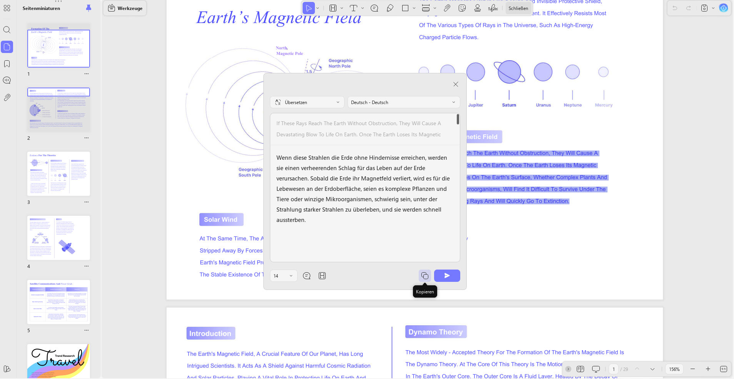
Task: Undo the last action
Action: 675,8
